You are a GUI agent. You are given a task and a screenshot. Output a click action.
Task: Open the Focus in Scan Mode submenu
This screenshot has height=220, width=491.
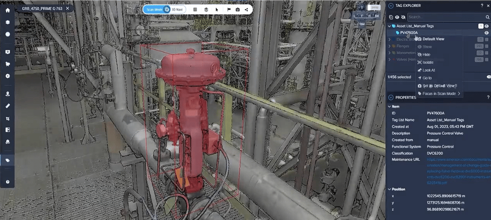[439, 94]
